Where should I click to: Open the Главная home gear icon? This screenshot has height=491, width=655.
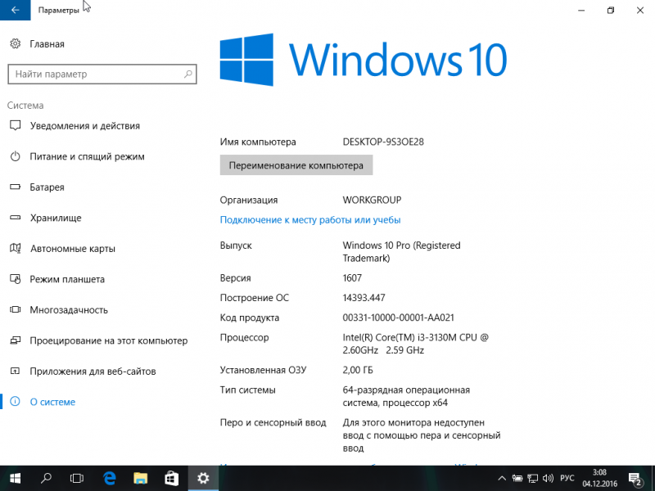coord(15,44)
